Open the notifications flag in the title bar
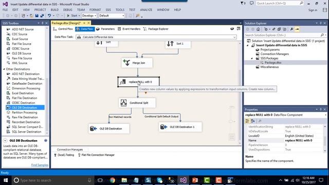The width and height of the screenshot is (329, 185). (243, 3)
